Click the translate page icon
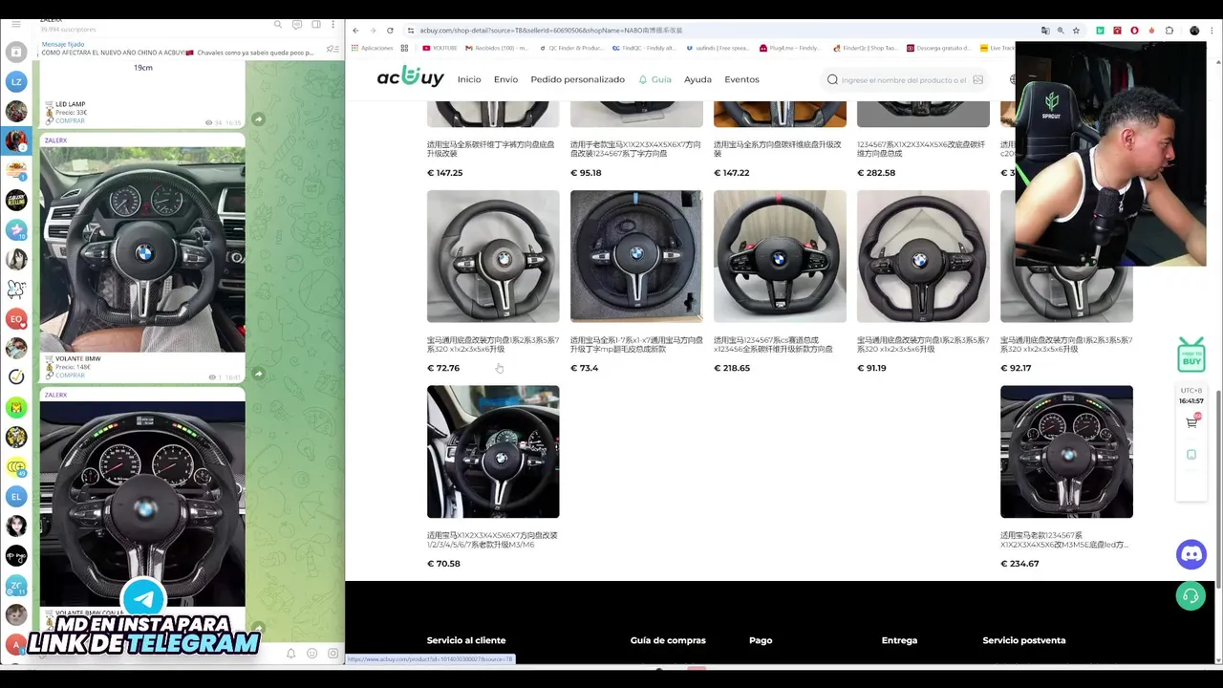 (x=1045, y=31)
